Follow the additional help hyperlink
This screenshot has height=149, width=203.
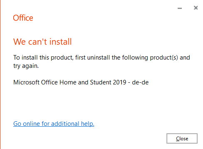click(x=54, y=124)
